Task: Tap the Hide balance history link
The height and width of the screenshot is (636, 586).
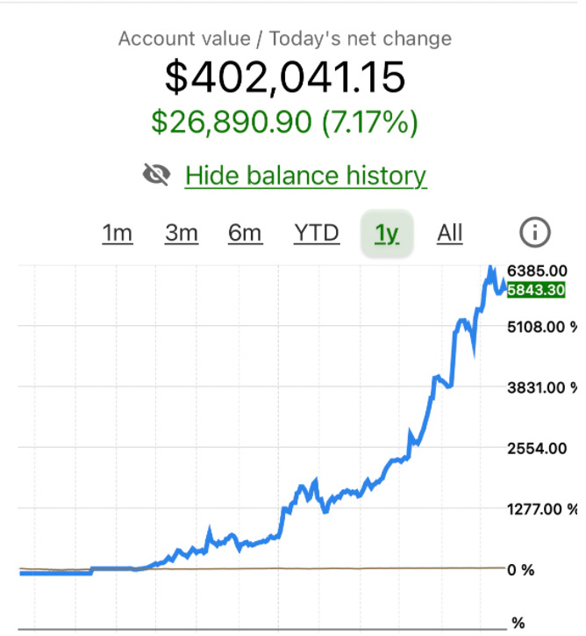Action: click(305, 176)
